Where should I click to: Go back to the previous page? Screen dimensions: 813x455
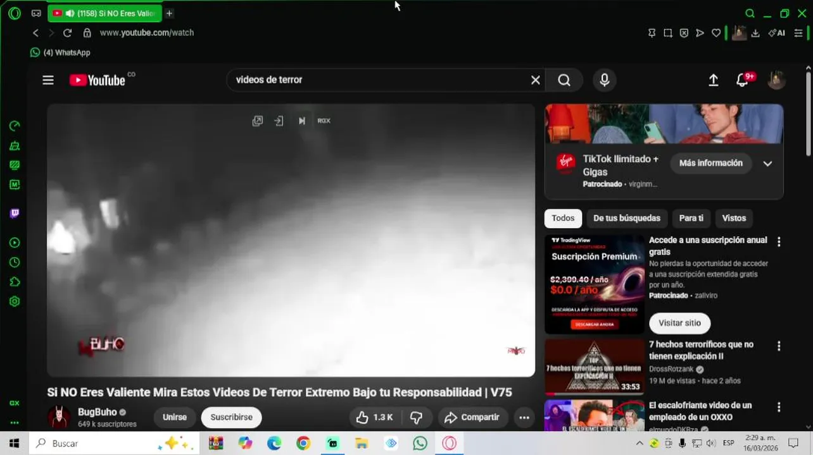coord(36,33)
